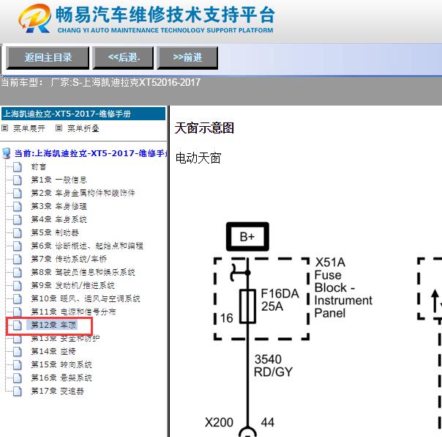Collapse all menus via 菜单折叠
Image resolution: width=442 pixels, height=437 pixels.
click(83, 128)
